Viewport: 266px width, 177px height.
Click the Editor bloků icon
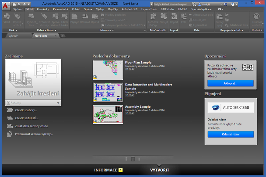pyautogui.click(x=65, y=17)
